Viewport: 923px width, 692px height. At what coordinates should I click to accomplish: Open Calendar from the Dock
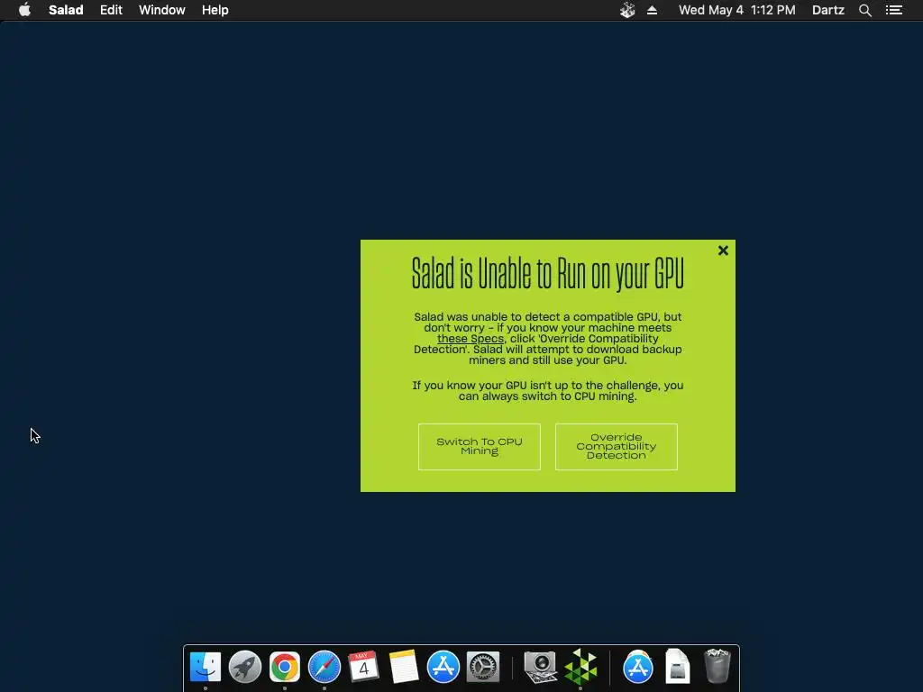point(364,667)
